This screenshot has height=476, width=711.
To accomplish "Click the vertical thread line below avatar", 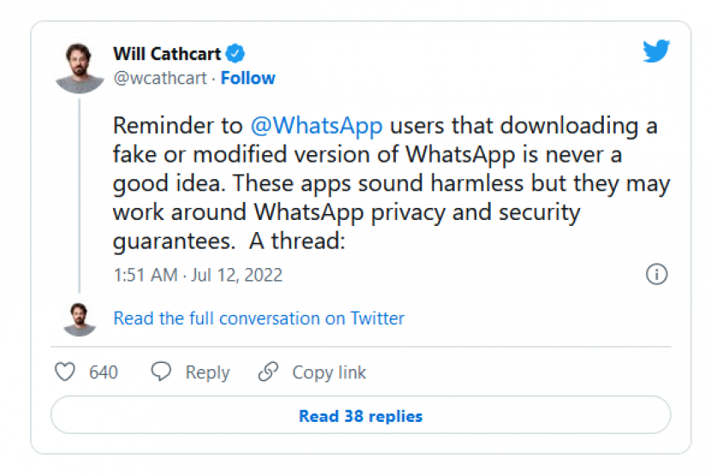I will [x=79, y=197].
